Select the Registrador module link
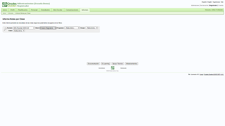Viewport: 225px width, 126px height. tap(213, 6)
